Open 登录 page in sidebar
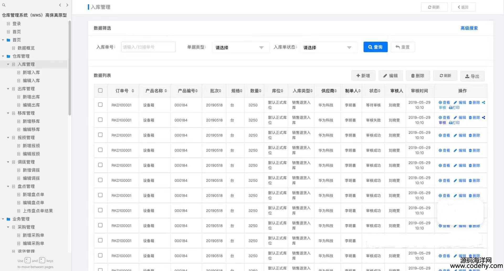504x271 pixels. click(x=17, y=24)
